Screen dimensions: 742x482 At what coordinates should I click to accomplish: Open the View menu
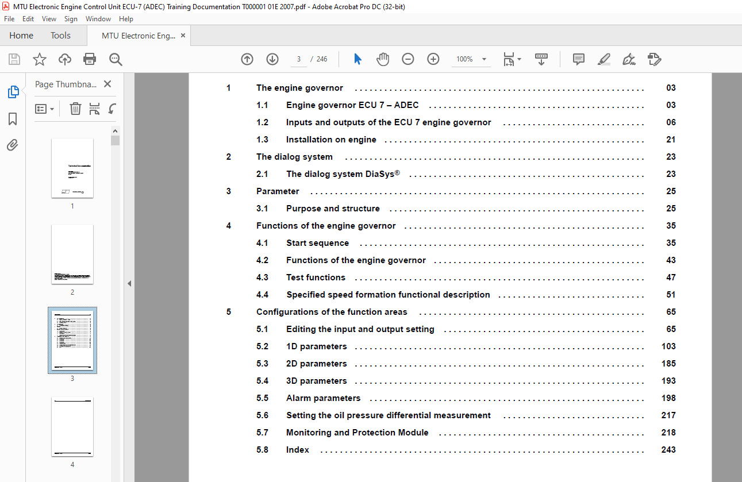point(49,19)
